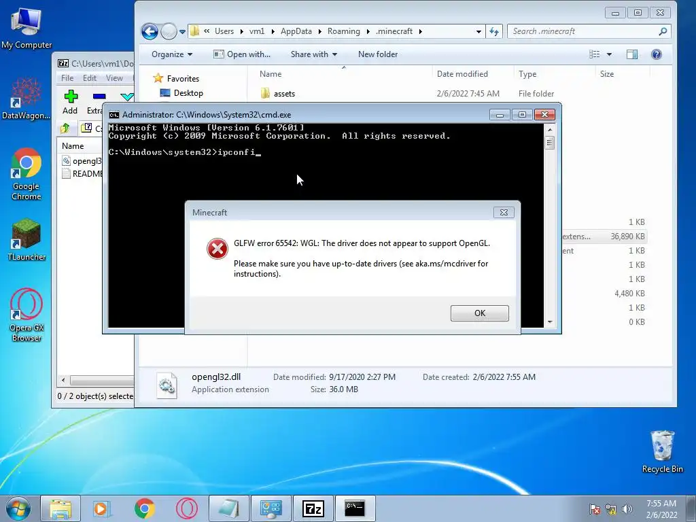Screen dimensions: 696x522
Task: Open Windows Explorer from taskbar
Action: pos(60,508)
